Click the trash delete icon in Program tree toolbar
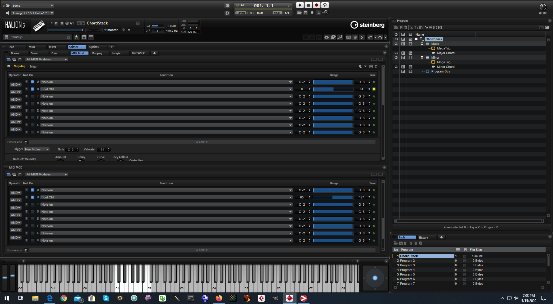The height and width of the screenshot is (304, 553). click(406, 28)
